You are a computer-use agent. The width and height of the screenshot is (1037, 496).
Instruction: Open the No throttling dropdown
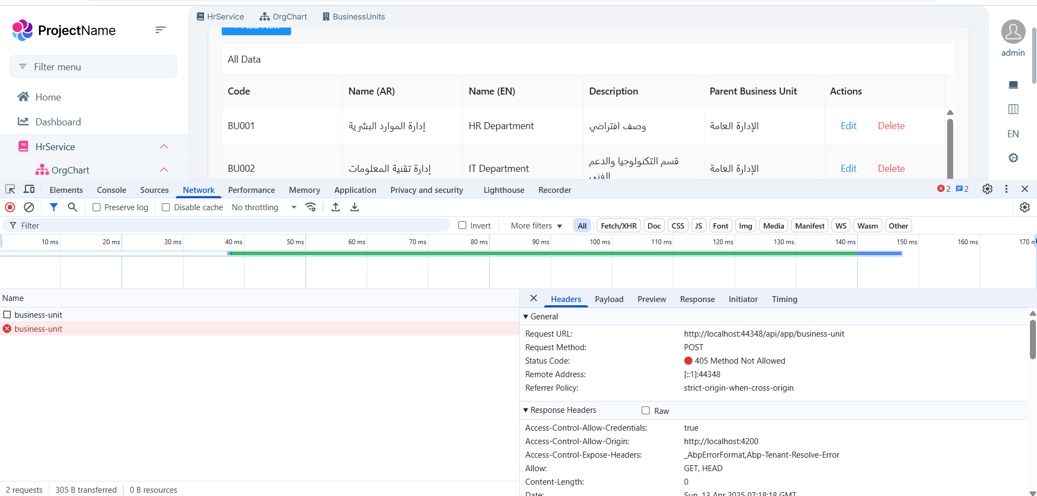pyautogui.click(x=264, y=207)
